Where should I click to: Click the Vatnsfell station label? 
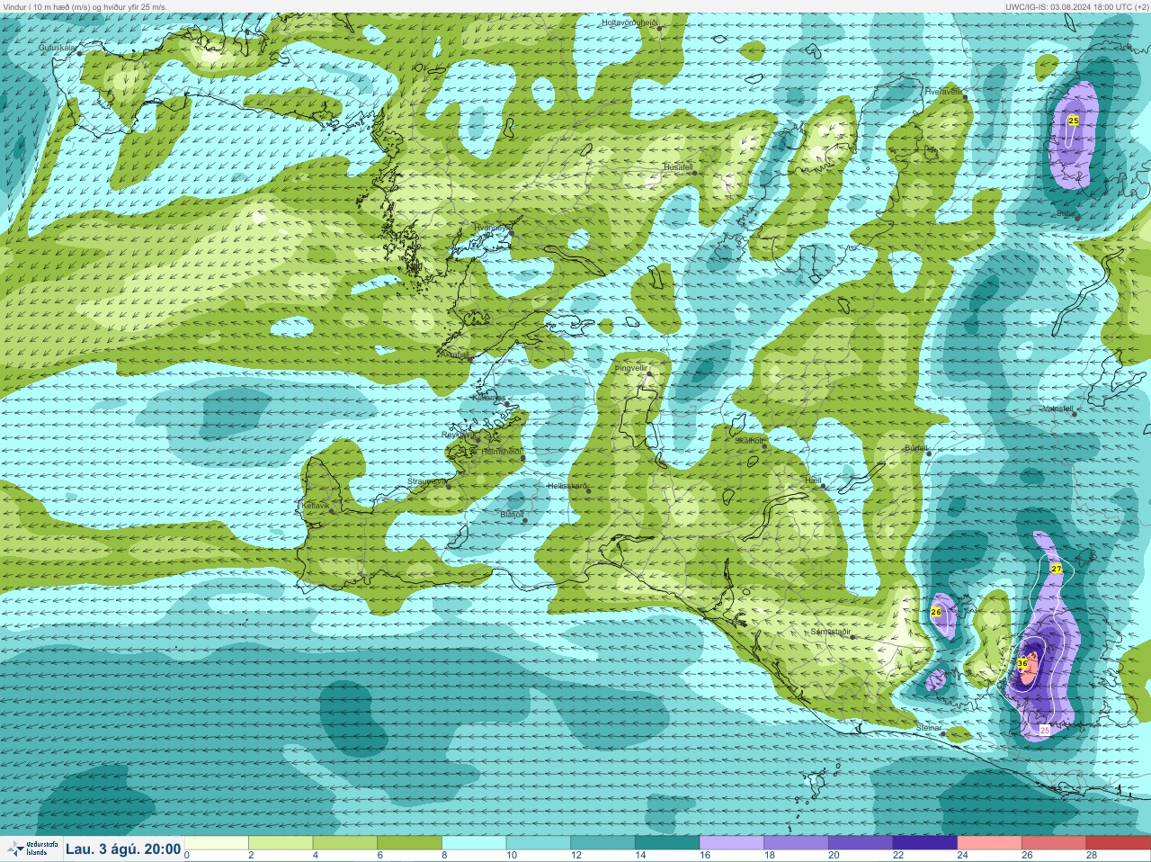(1057, 408)
